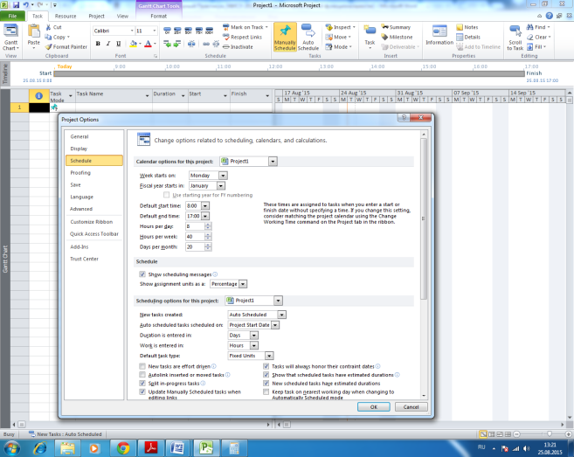Click the Cut scissors icon

pyautogui.click(x=48, y=27)
